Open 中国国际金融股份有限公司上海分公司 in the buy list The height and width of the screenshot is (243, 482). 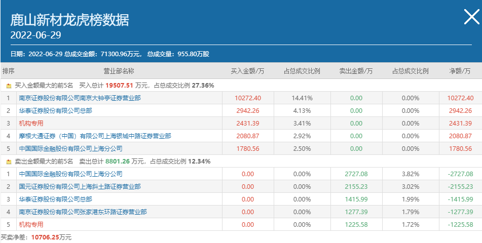click(70, 149)
